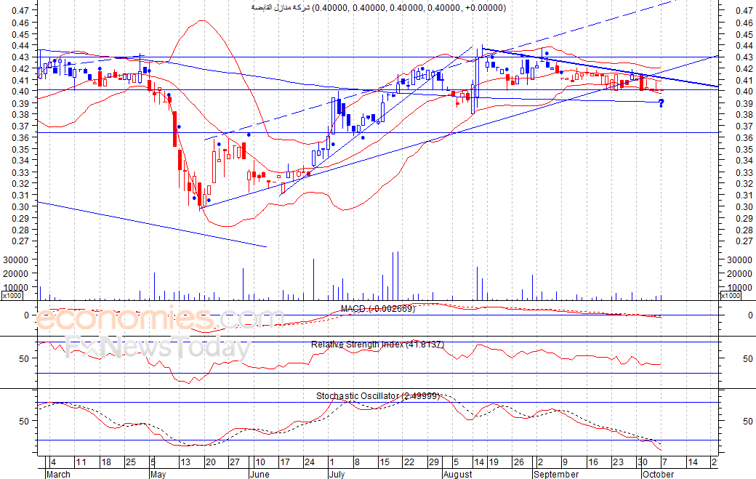756x479 pixels.
Task: Click the October month label on time axis
Action: coord(658,474)
